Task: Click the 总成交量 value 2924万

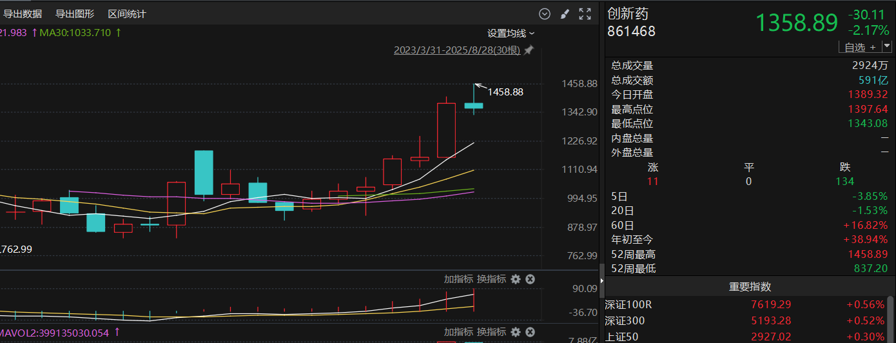Action: 870,65
